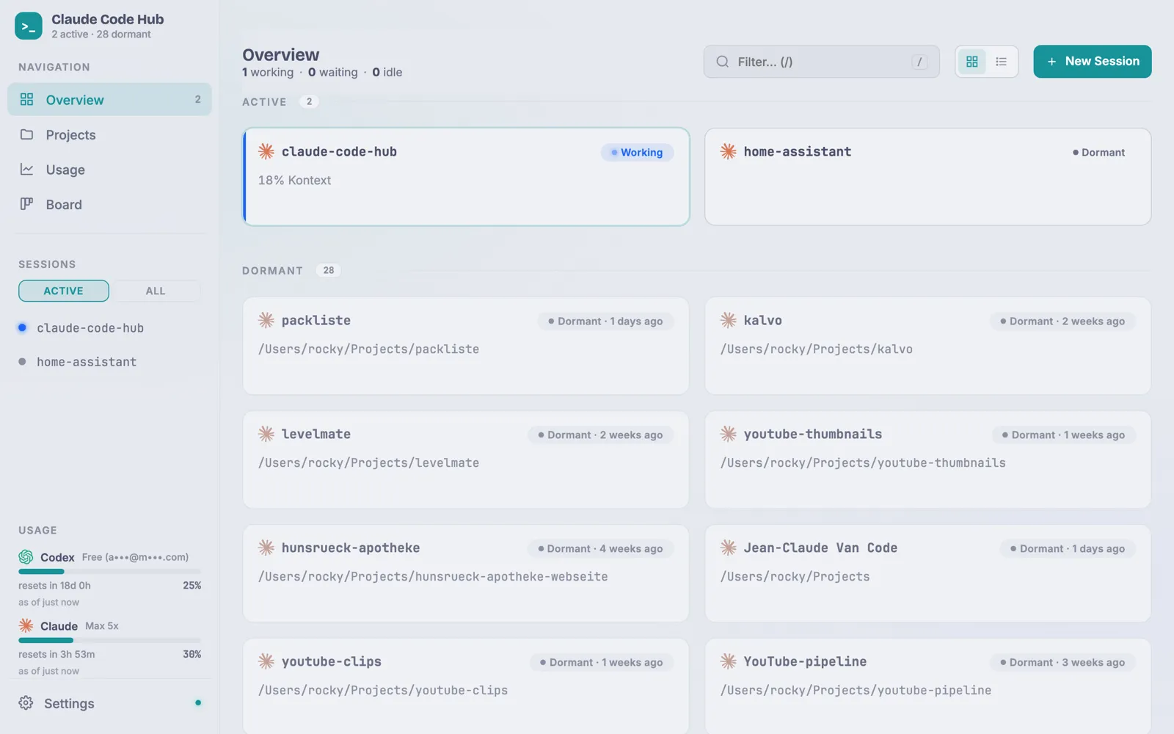Image resolution: width=1174 pixels, height=734 pixels.
Task: Click path /Users/rocky/Projects/hunsrueck-apotheke-webseite
Action: click(433, 576)
